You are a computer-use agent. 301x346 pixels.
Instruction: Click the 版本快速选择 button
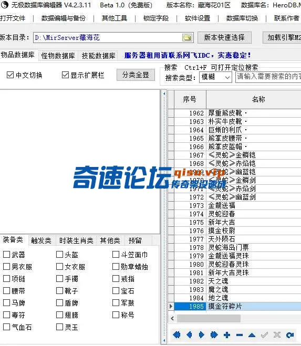224,37
